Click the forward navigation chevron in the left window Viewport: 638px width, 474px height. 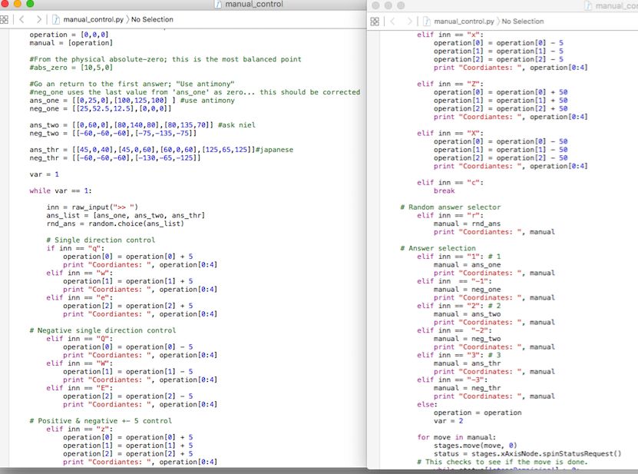tap(40, 21)
